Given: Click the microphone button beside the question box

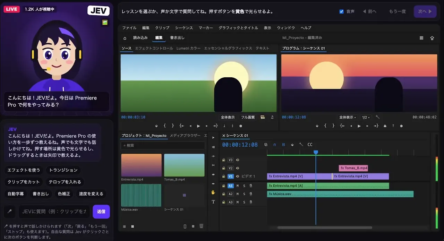Looking at the screenshot, I should (10, 211).
